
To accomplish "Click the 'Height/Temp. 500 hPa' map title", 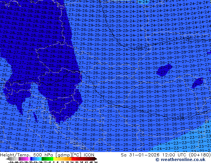I will tap(26, 155).
